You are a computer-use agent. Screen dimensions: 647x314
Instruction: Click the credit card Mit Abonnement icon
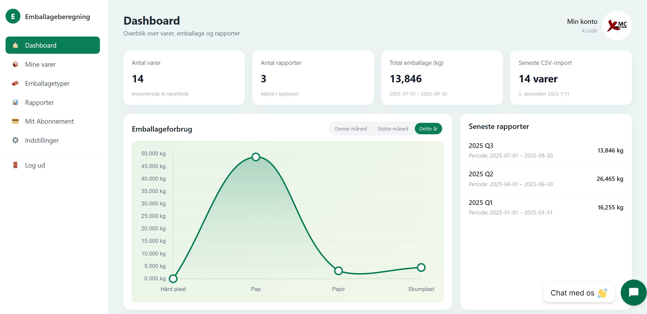(15, 121)
